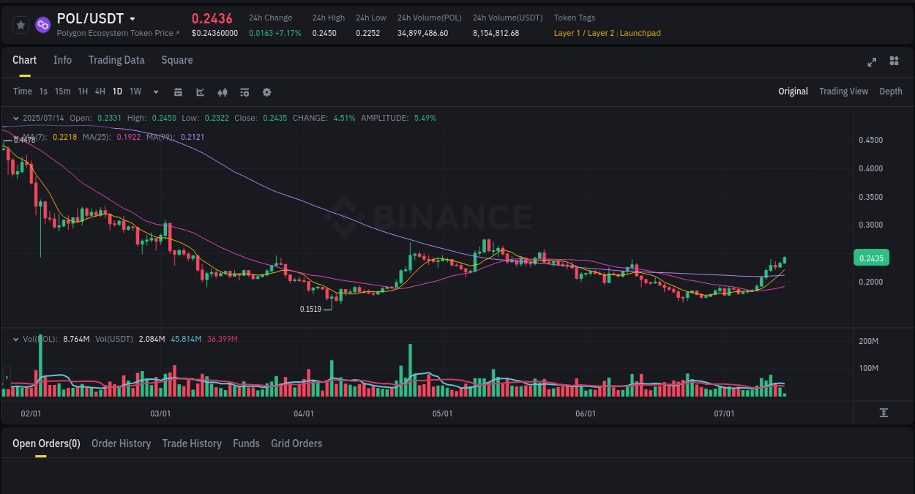Open the chart settings gear
The height and width of the screenshot is (494, 915).
266,91
